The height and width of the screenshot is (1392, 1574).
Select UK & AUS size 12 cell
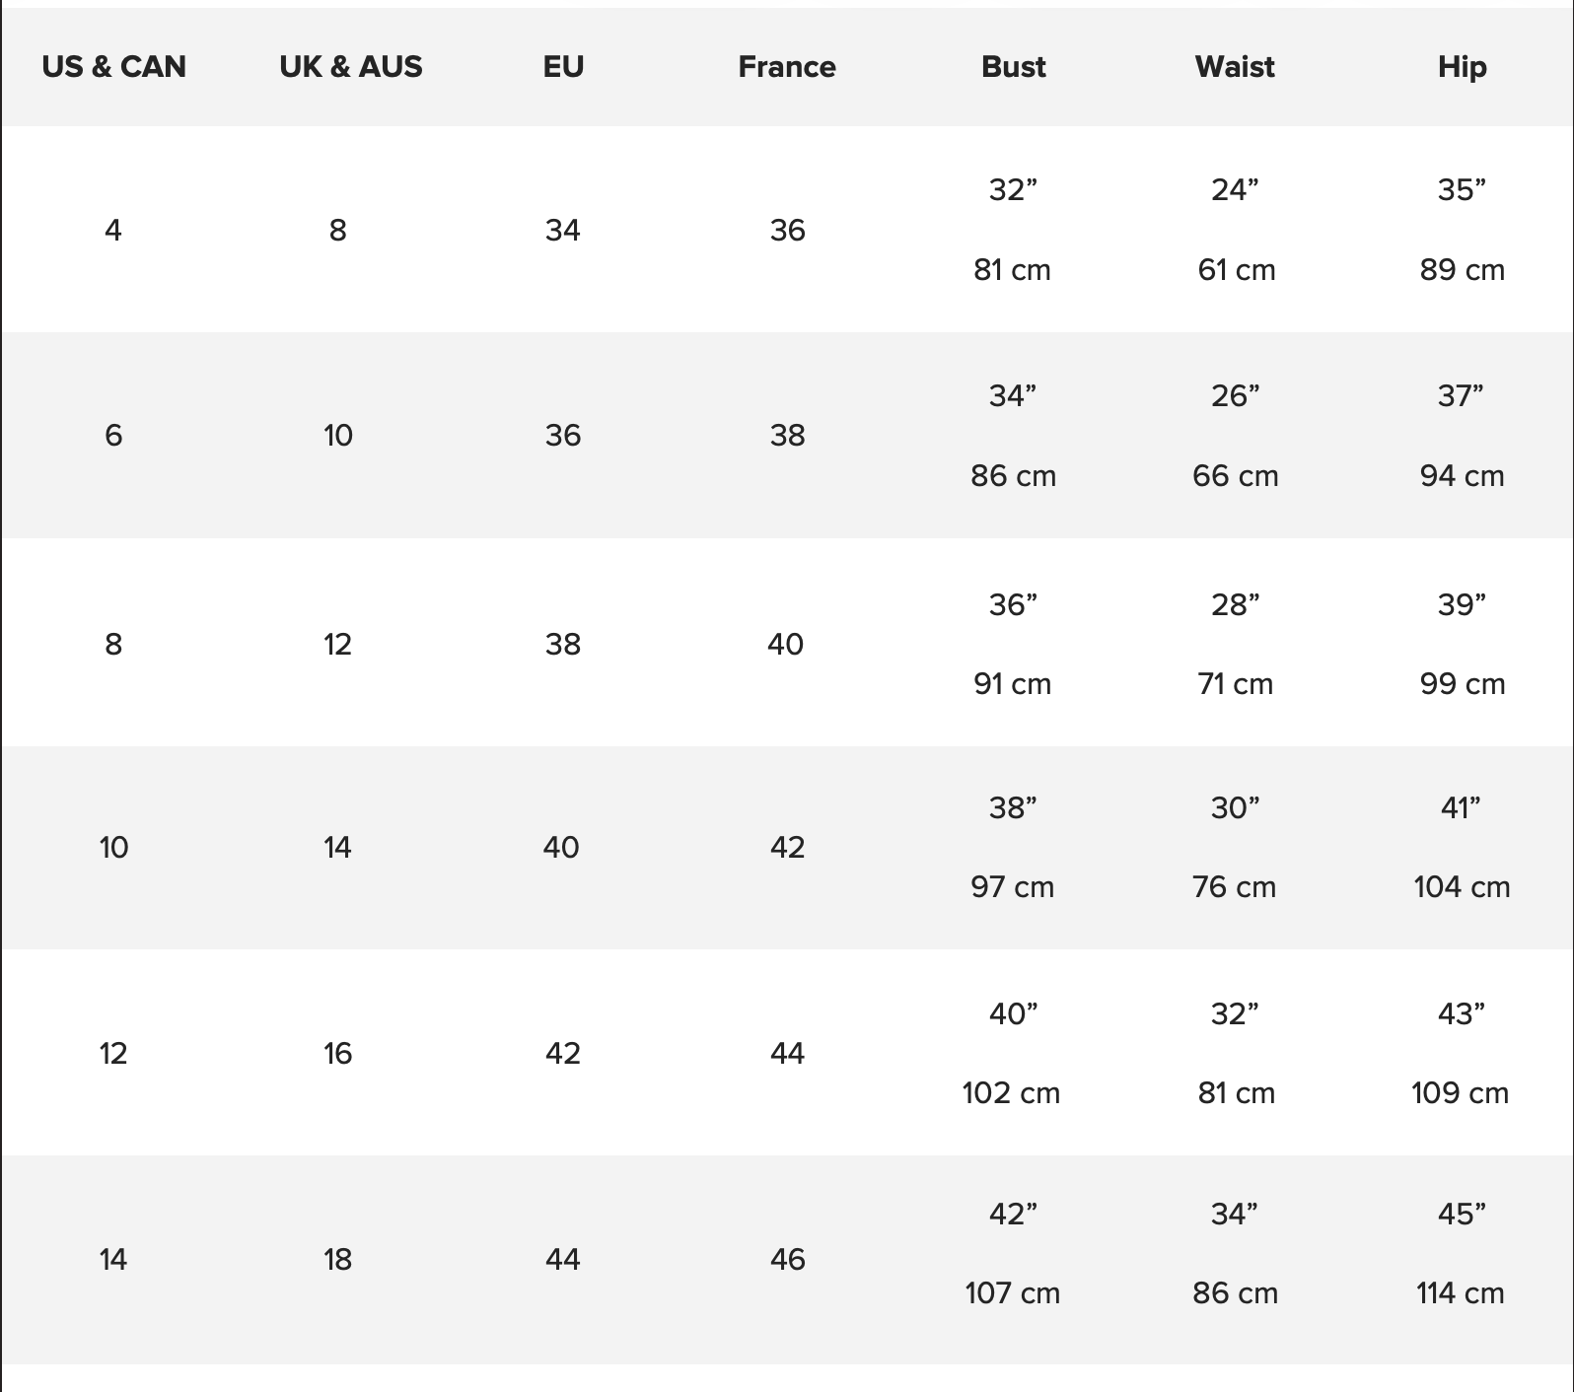point(337,644)
